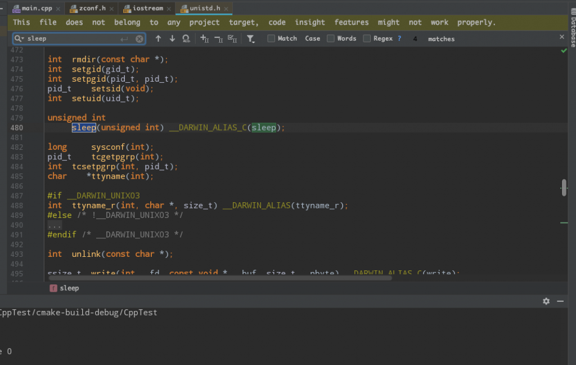Click the tcgetpgrp function name
The height and width of the screenshot is (365, 576).
[113, 157]
